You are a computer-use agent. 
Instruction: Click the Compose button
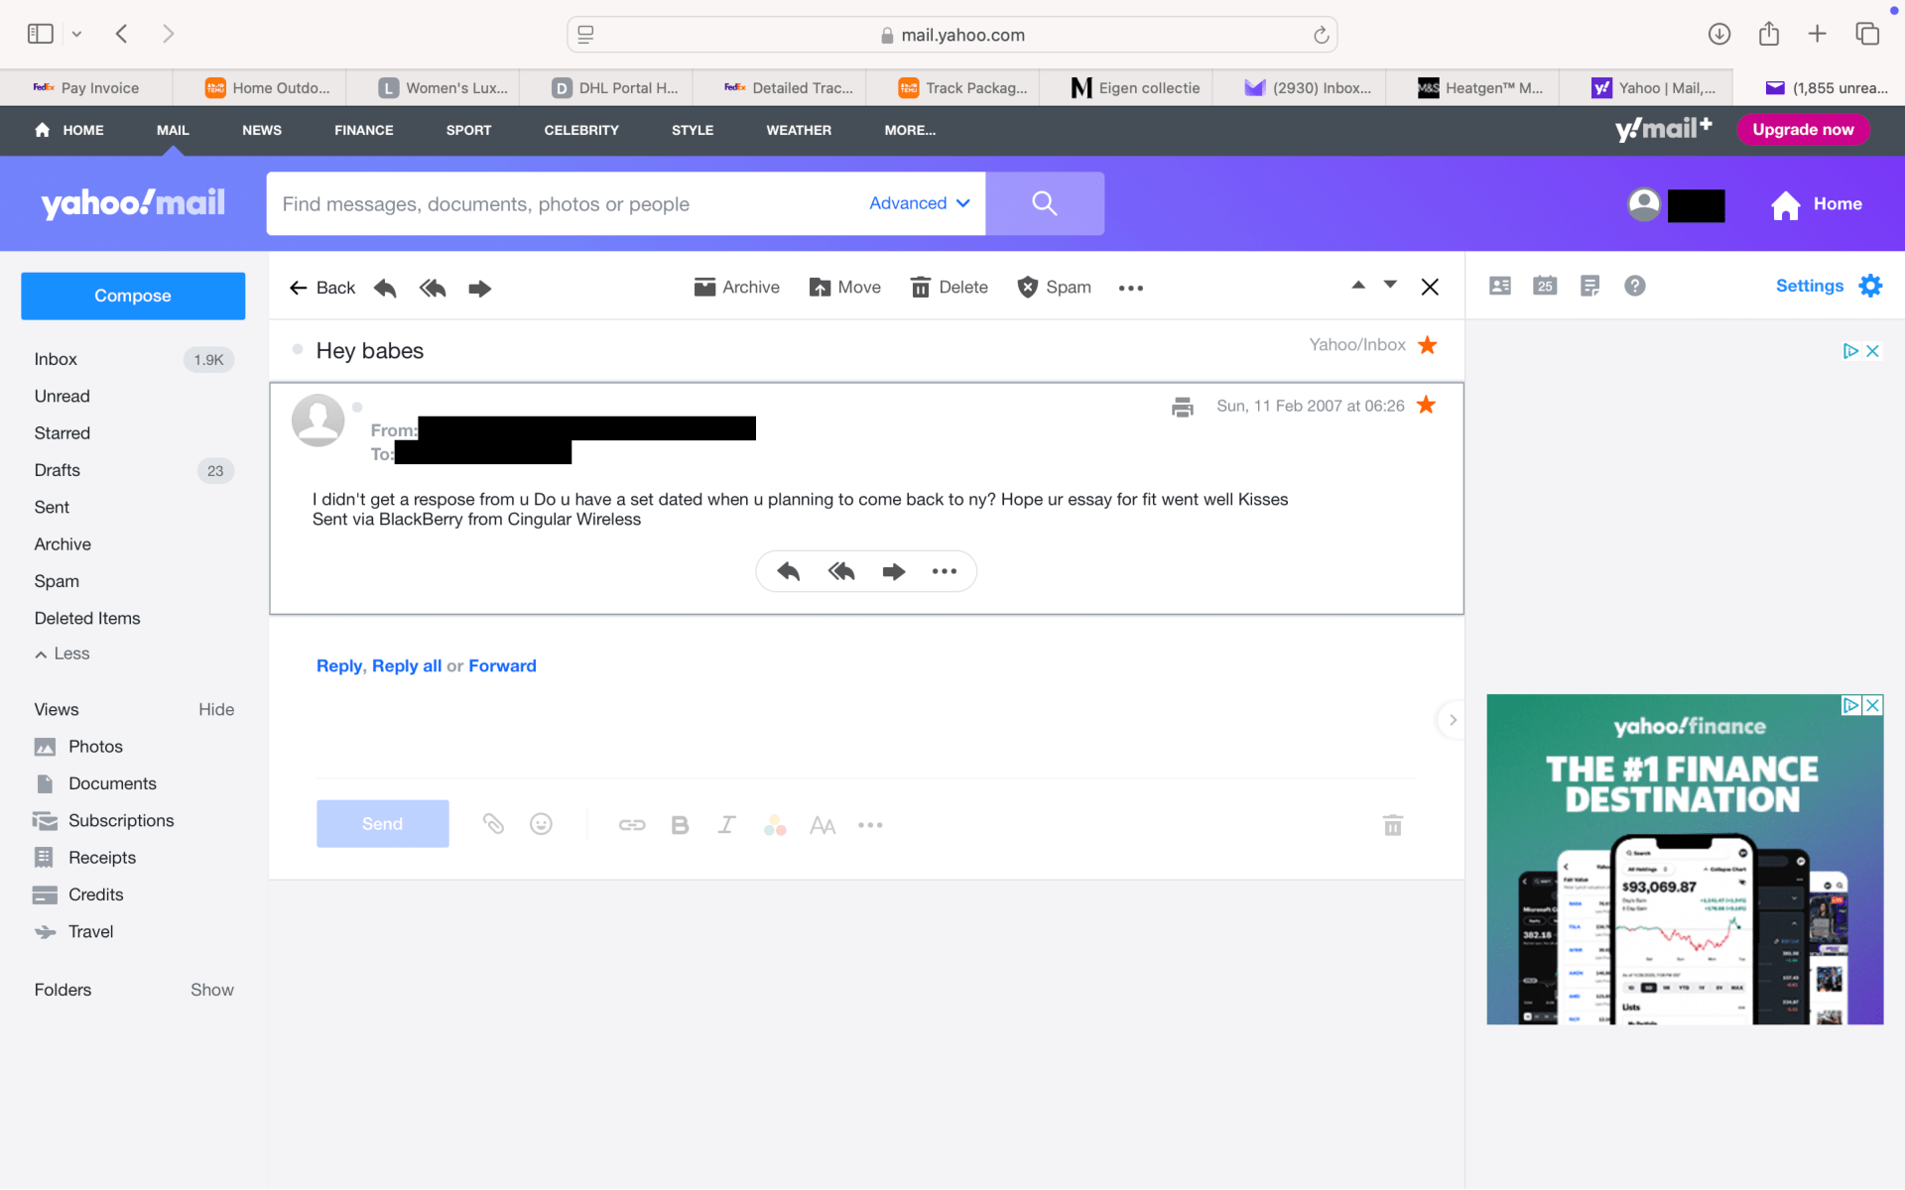(x=133, y=296)
